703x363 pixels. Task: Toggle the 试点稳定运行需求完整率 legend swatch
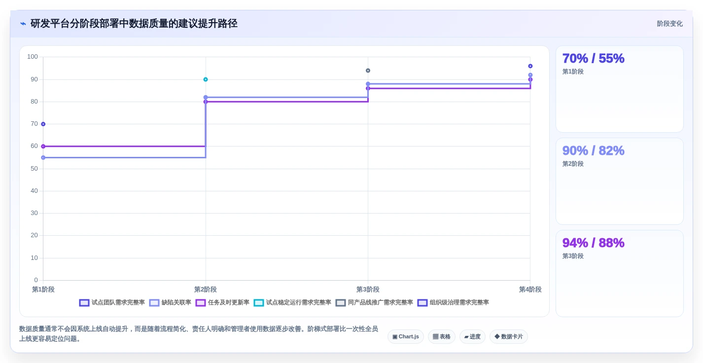pyautogui.click(x=259, y=303)
